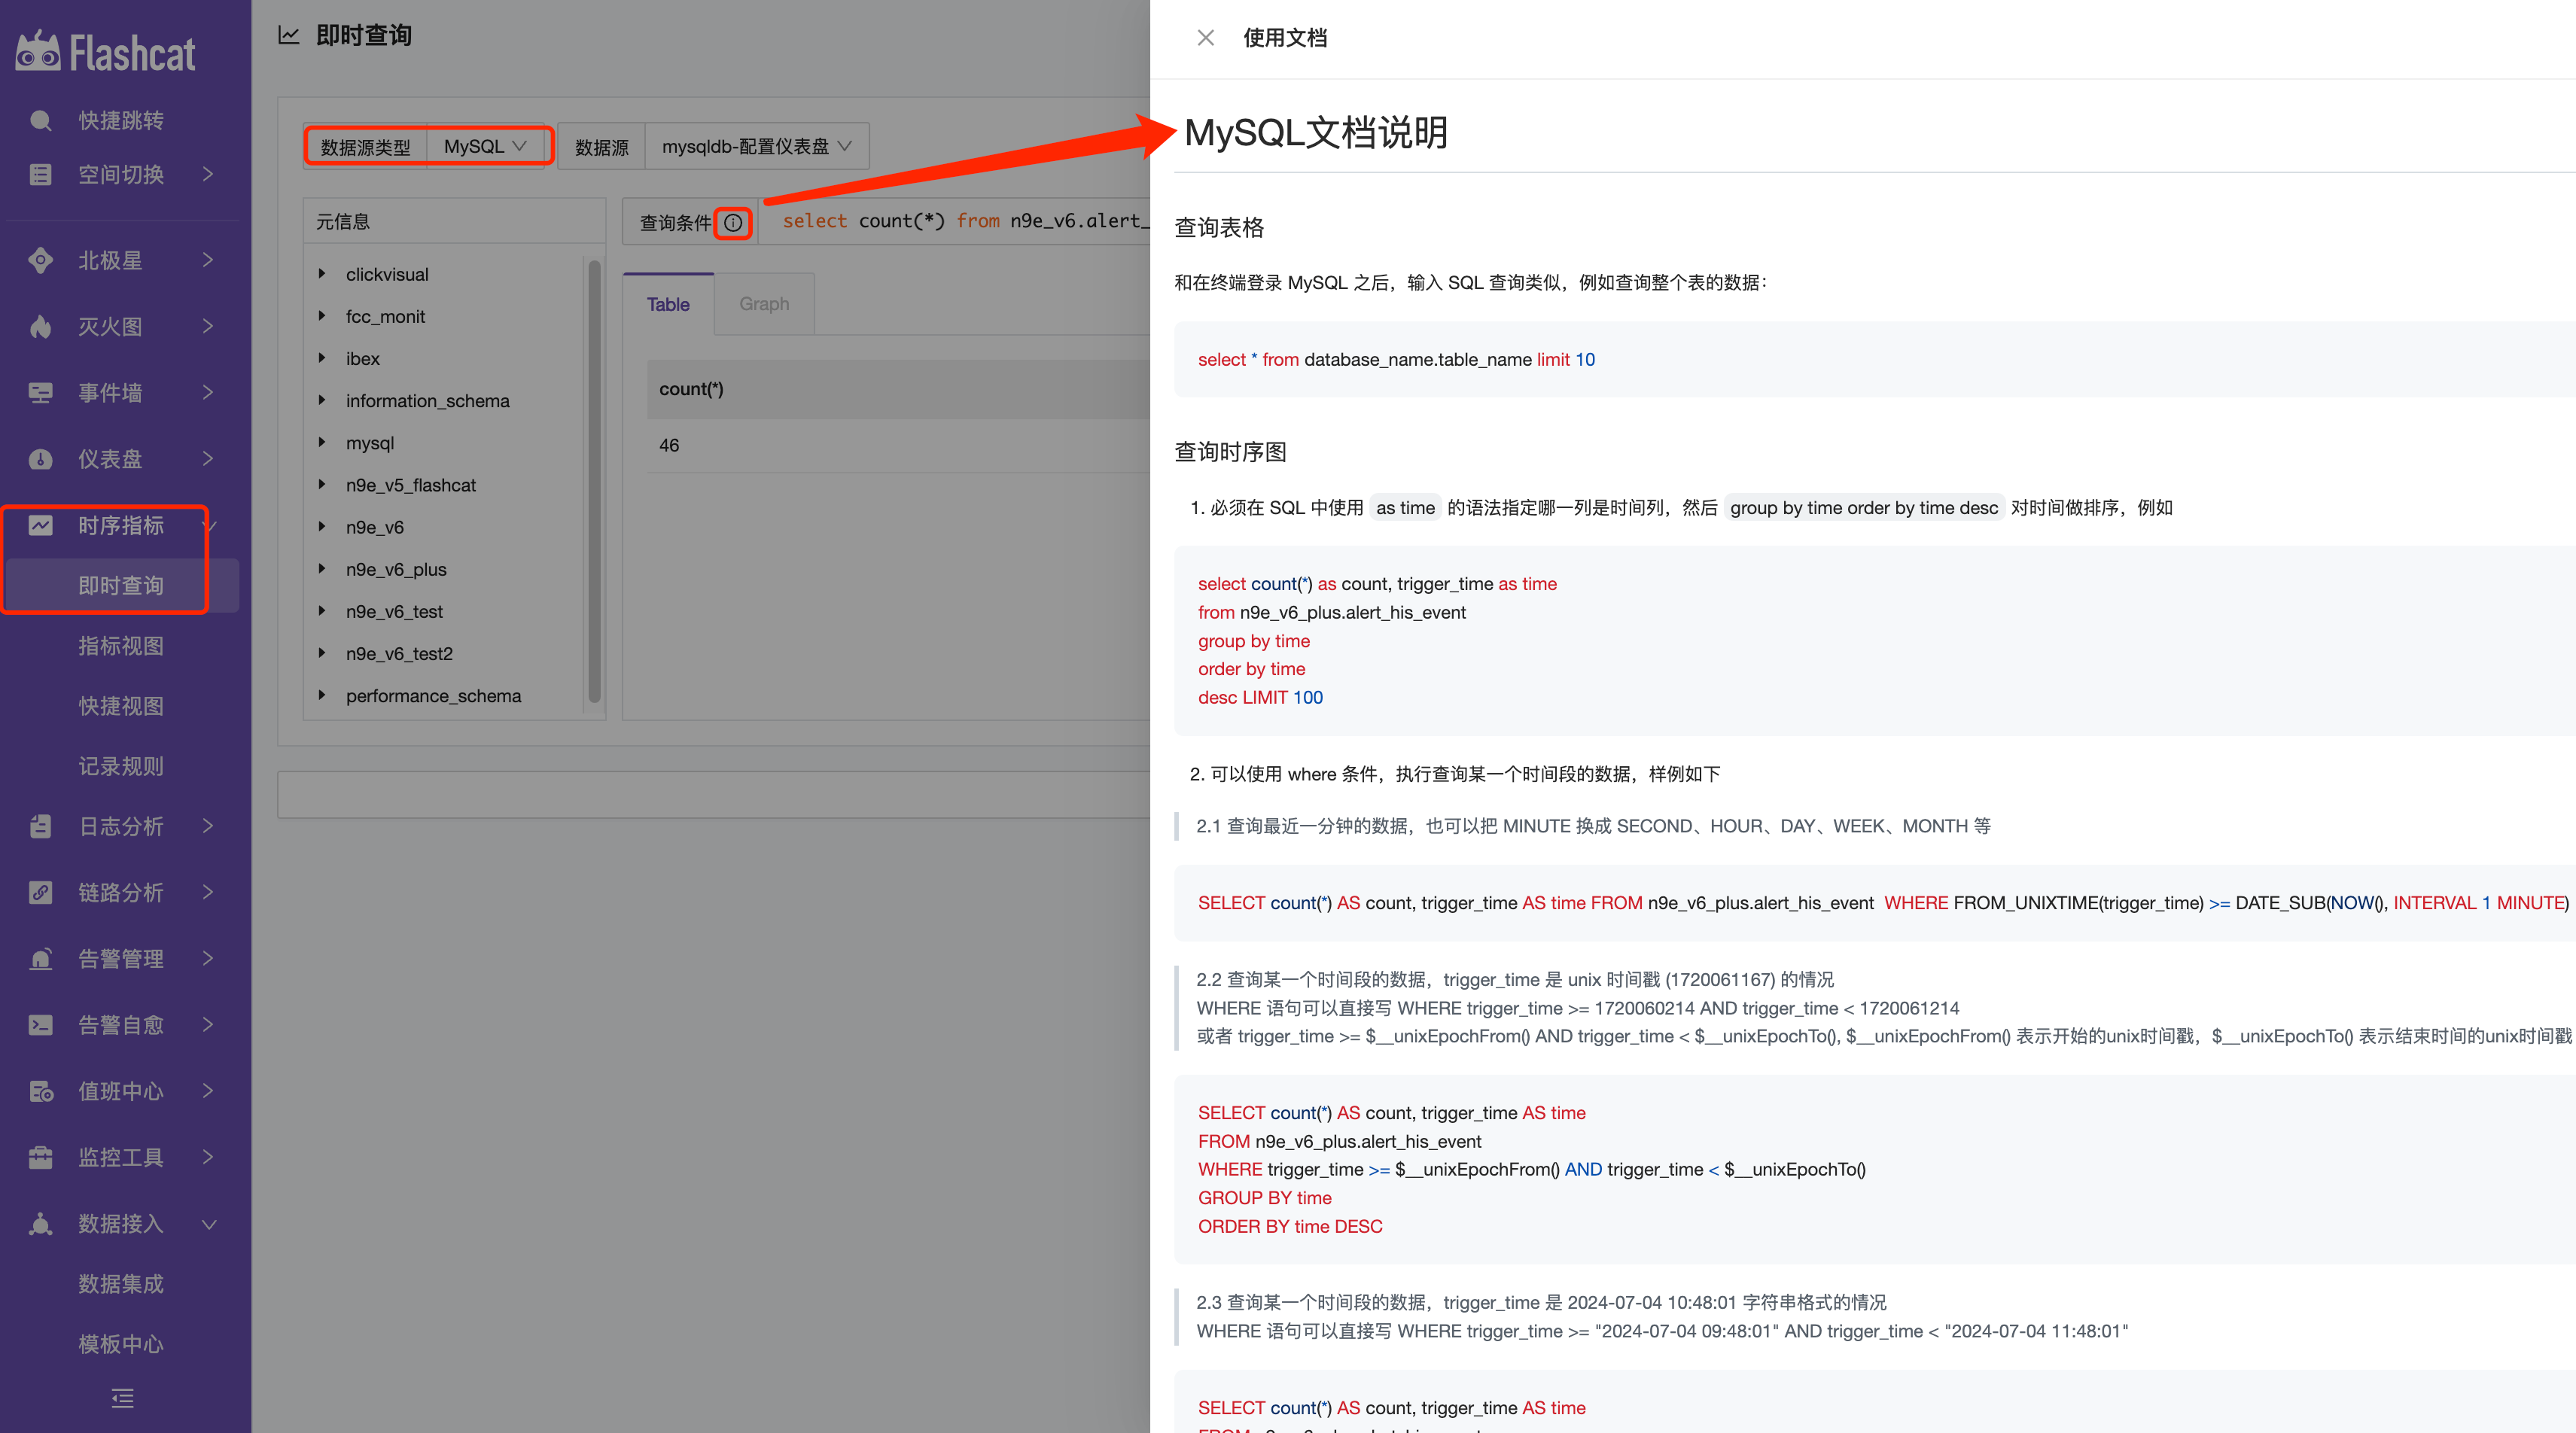Viewport: 2576px width, 1433px height.
Task: Click the metadata tree vertical scrollbar
Action: (595, 480)
